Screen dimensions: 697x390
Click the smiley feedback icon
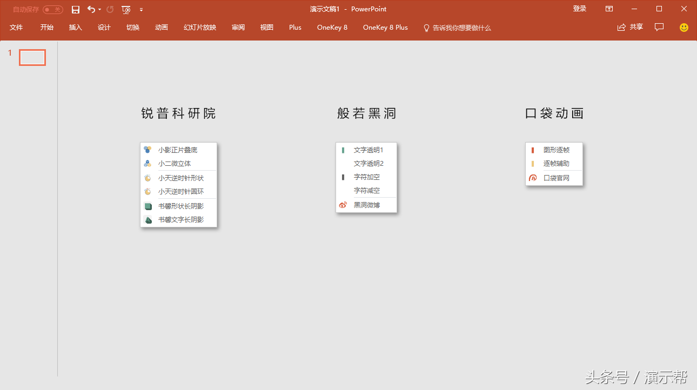pyautogui.click(x=684, y=27)
